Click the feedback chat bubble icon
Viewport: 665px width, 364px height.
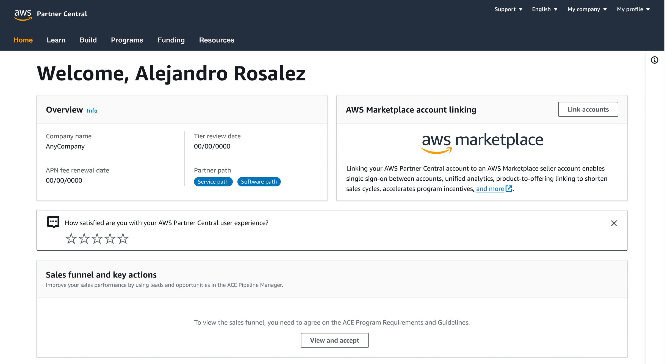(x=53, y=222)
